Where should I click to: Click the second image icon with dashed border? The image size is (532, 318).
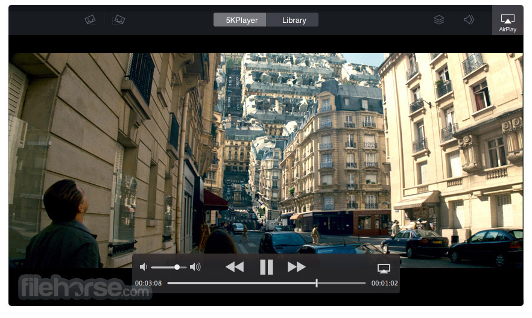pyautogui.click(x=119, y=20)
